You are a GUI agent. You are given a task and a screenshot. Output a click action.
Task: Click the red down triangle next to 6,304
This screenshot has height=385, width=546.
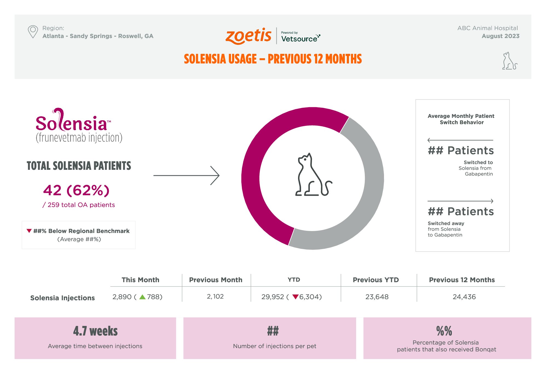(295, 297)
